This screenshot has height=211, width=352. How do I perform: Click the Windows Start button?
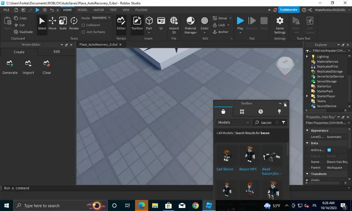pyautogui.click(x=7, y=206)
